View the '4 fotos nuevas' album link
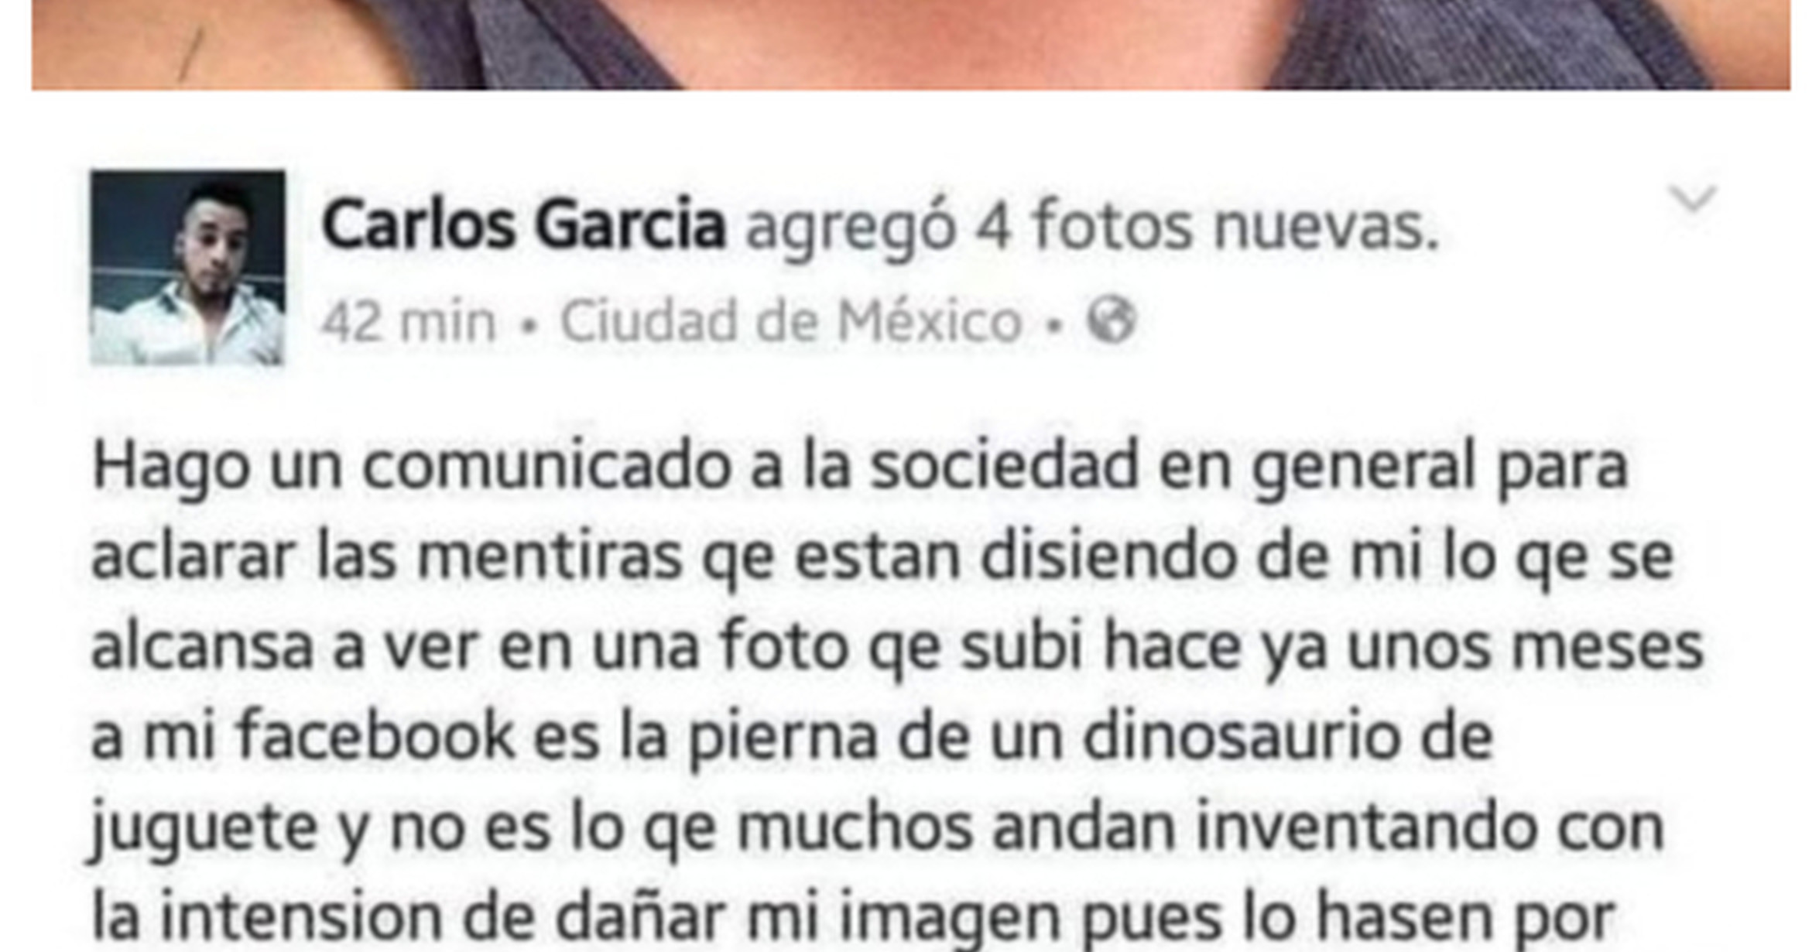 (1208, 226)
